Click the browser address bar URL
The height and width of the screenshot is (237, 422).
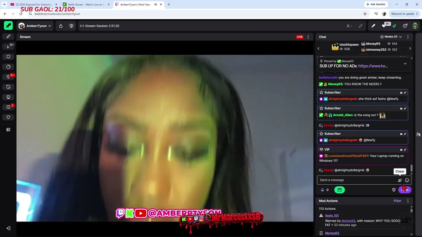pos(57,14)
